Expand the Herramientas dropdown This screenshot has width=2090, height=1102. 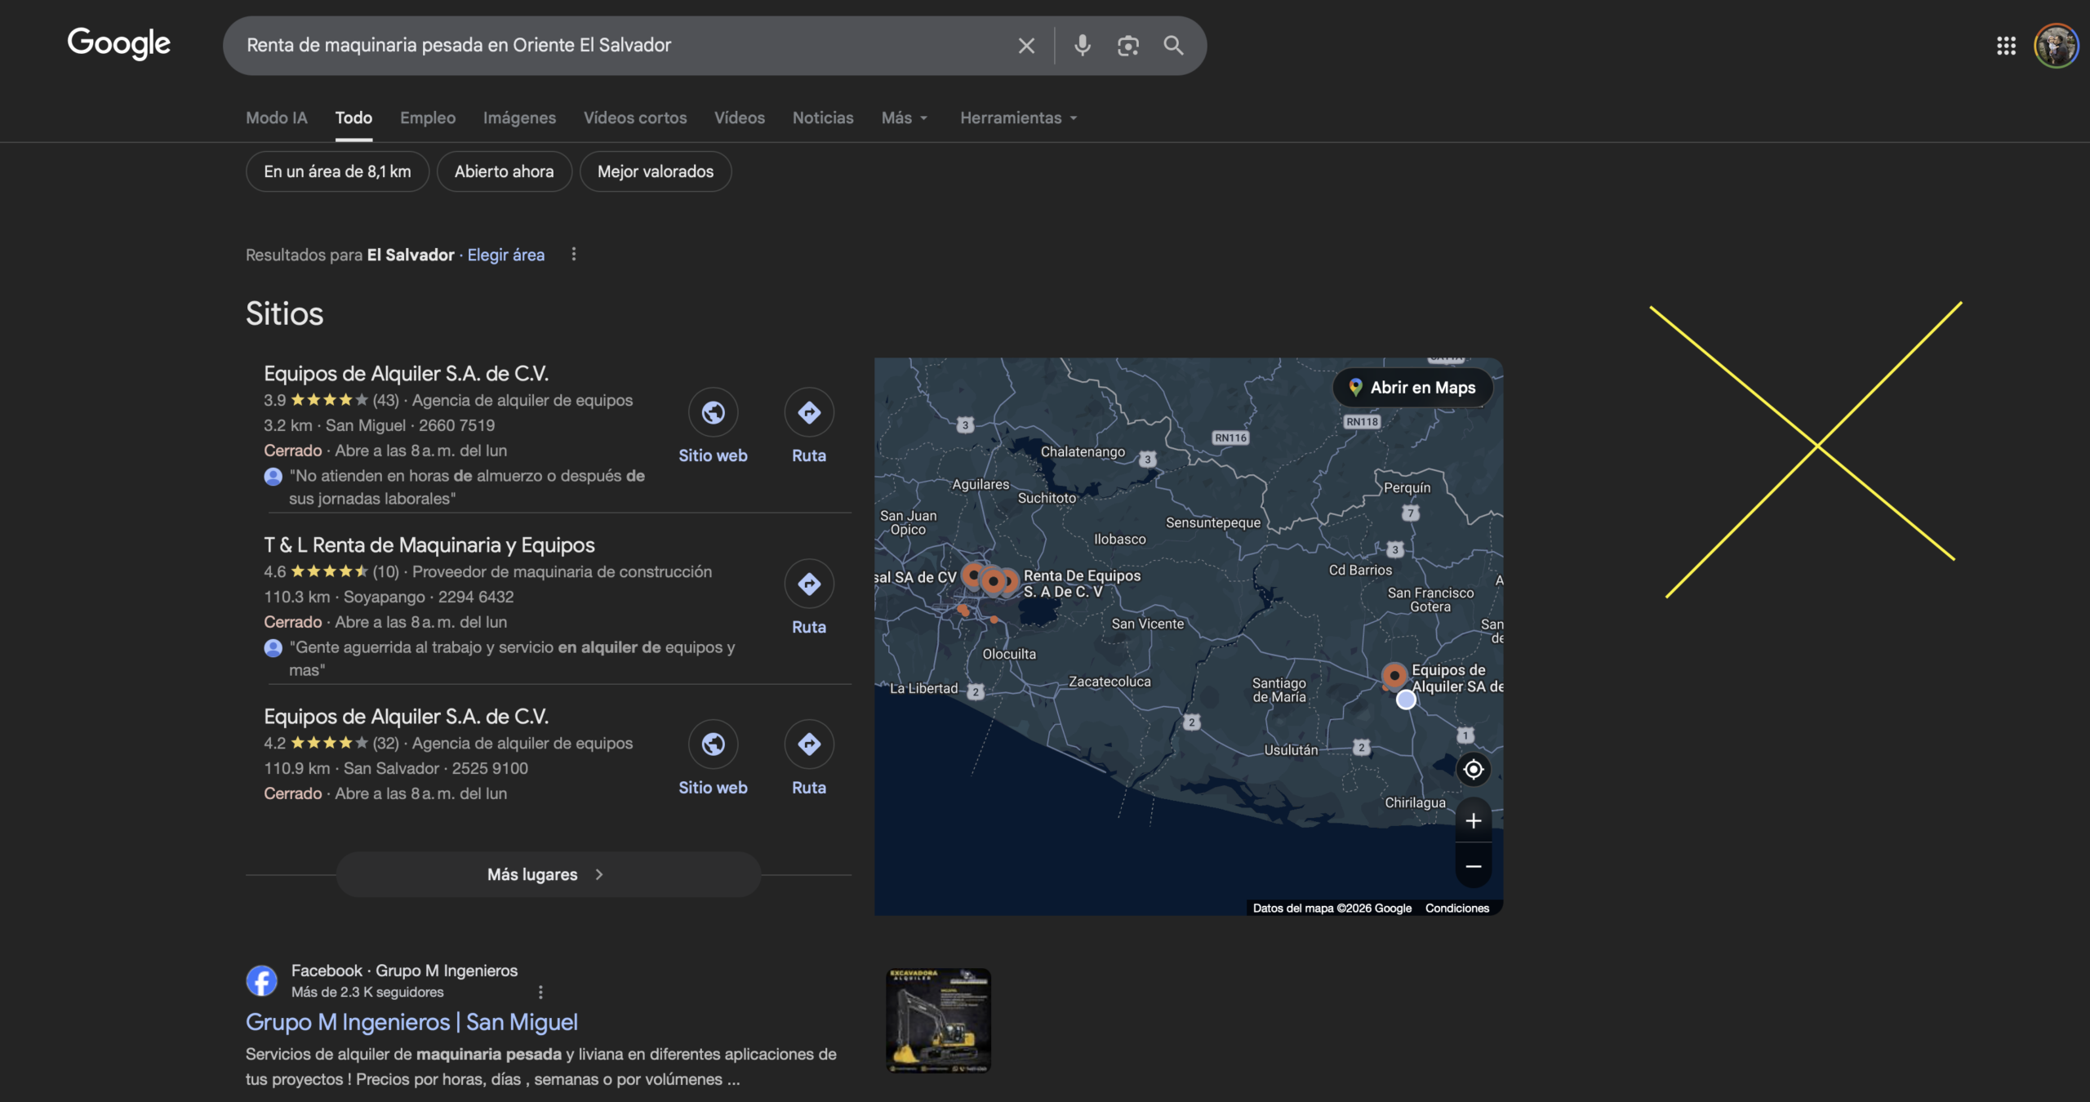coord(1019,118)
